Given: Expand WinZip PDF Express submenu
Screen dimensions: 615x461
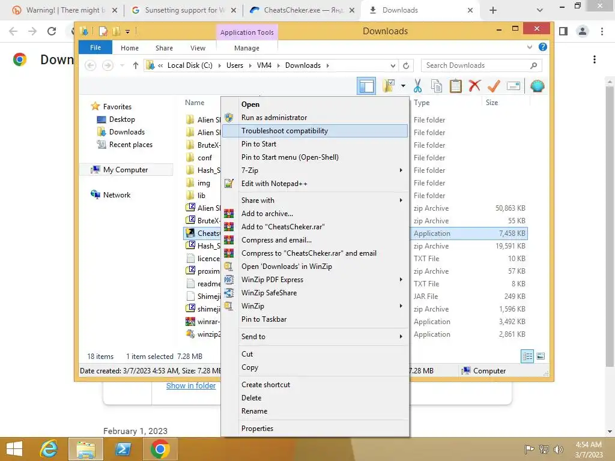Looking at the screenshot, I should [x=315, y=280].
